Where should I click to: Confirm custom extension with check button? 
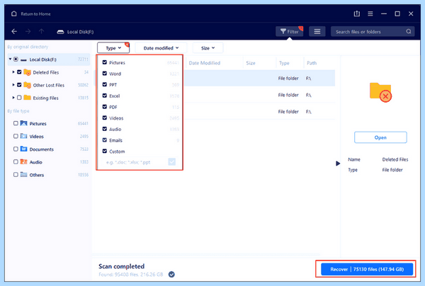[172, 161]
